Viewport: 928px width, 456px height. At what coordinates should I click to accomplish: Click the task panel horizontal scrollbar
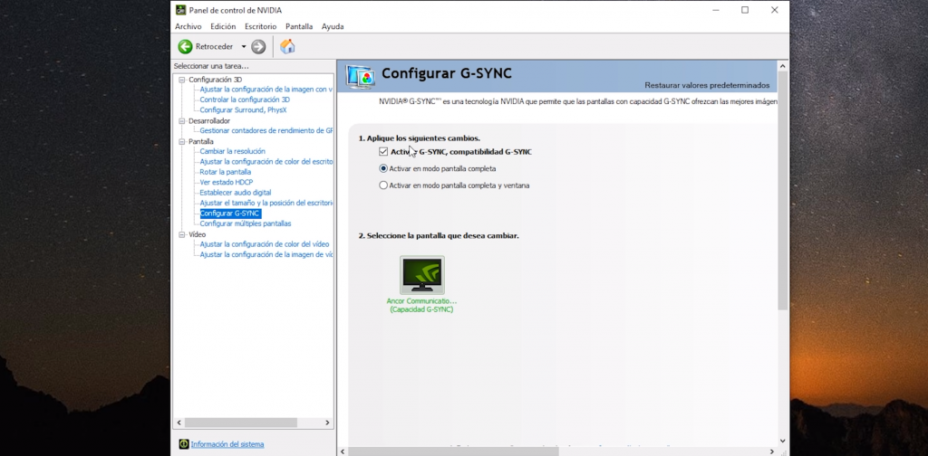(241, 423)
